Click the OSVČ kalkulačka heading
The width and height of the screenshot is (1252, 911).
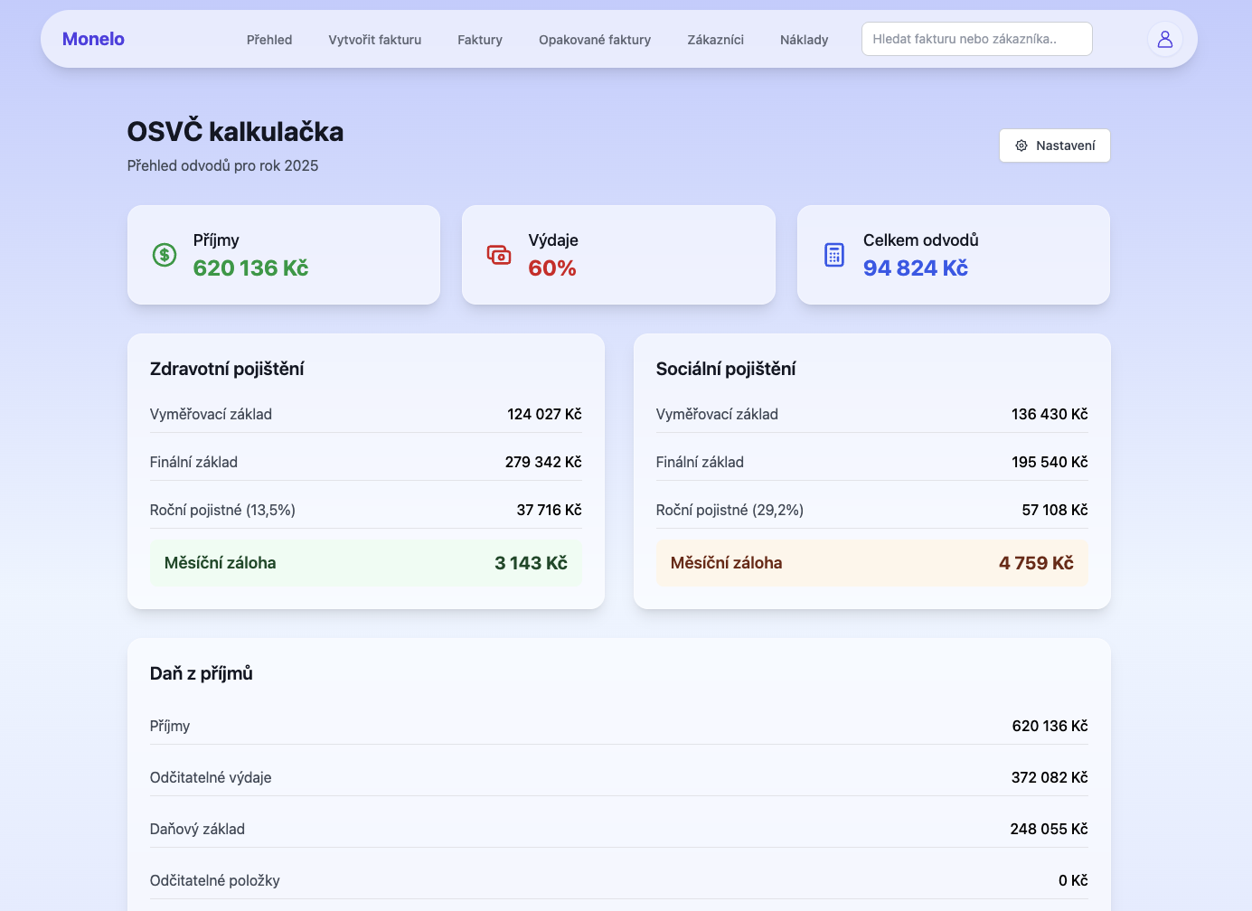(x=234, y=132)
